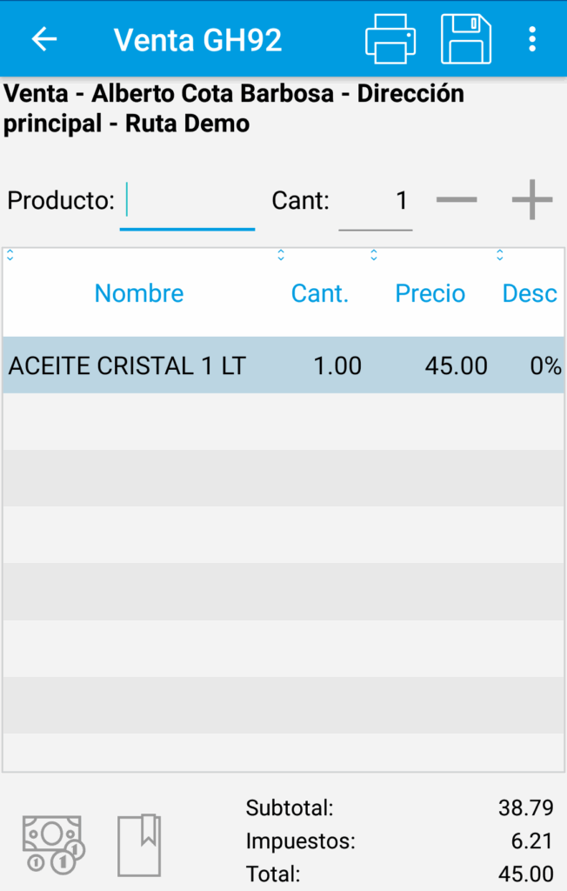
Task: Increase quantity with the plus button
Action: (x=532, y=201)
